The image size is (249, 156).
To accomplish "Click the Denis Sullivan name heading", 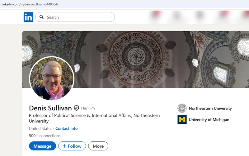I will coord(50,108).
